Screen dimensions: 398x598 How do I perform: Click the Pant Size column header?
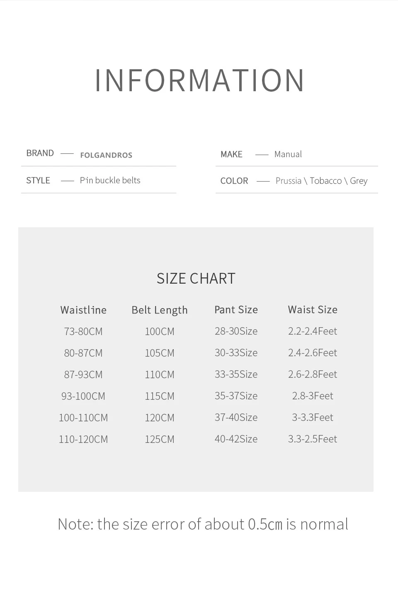(236, 309)
